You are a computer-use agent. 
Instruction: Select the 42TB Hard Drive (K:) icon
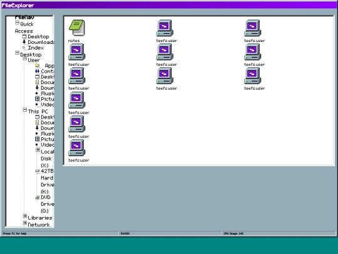[x=38, y=171]
